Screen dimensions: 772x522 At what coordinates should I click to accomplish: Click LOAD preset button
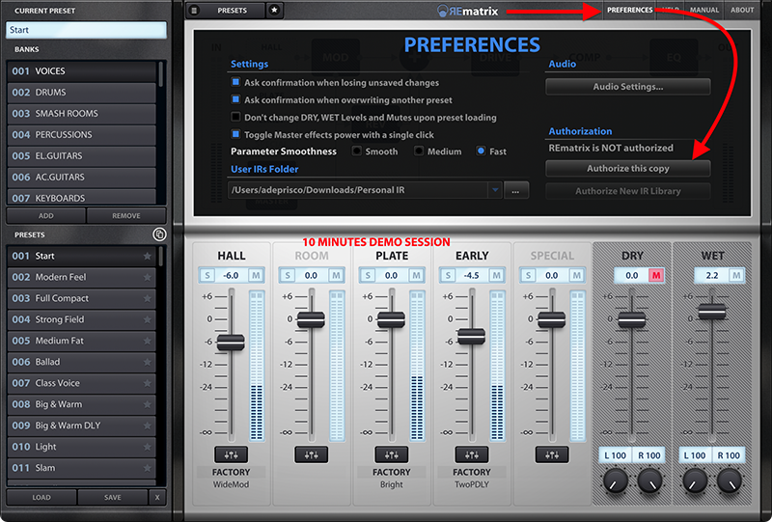click(41, 497)
